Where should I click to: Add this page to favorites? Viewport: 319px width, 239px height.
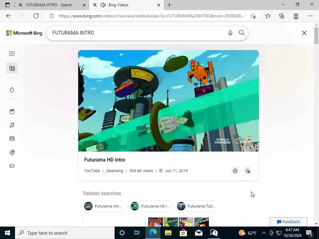[x=253, y=16]
